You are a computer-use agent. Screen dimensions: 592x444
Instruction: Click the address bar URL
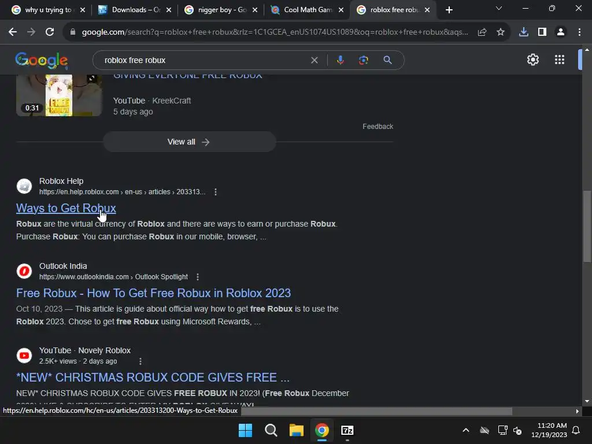point(275,32)
